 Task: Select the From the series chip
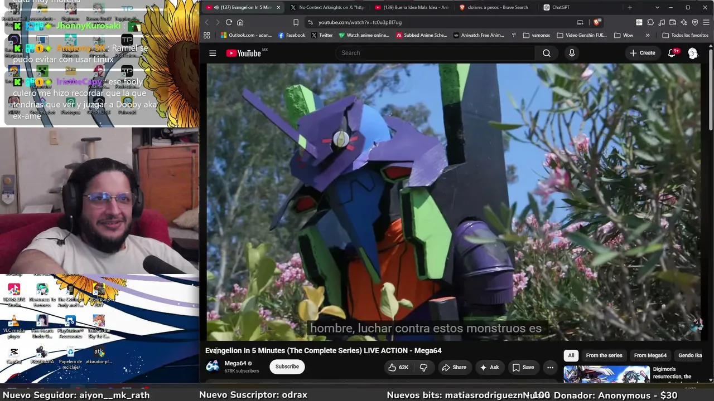[x=604, y=355]
